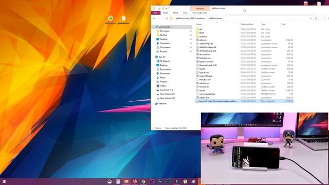Open Quick Access Toolbar customize dropdown
Image resolution: width=329 pixels, height=185 pixels.
pos(166,8)
